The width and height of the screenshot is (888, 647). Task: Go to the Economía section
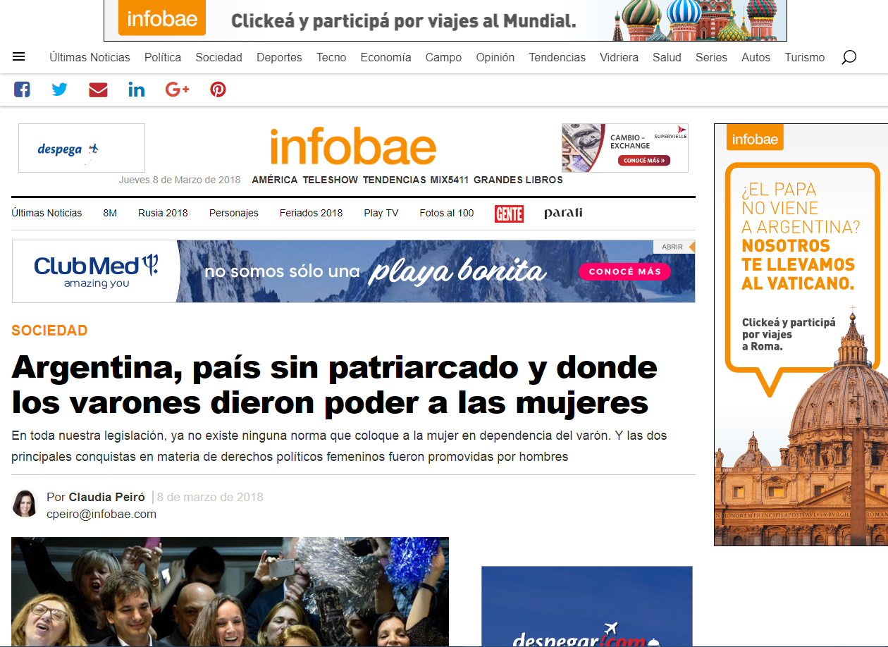coord(386,57)
